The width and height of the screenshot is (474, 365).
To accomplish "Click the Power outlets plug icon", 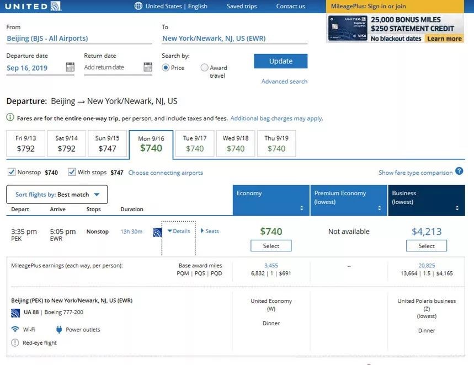I will (x=59, y=330).
